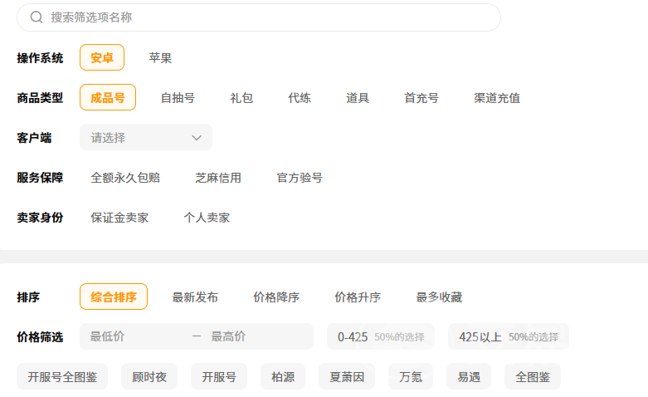Viewport: 648px width, 397px height.
Task: Click the 最低价 price input
Action: 133,336
